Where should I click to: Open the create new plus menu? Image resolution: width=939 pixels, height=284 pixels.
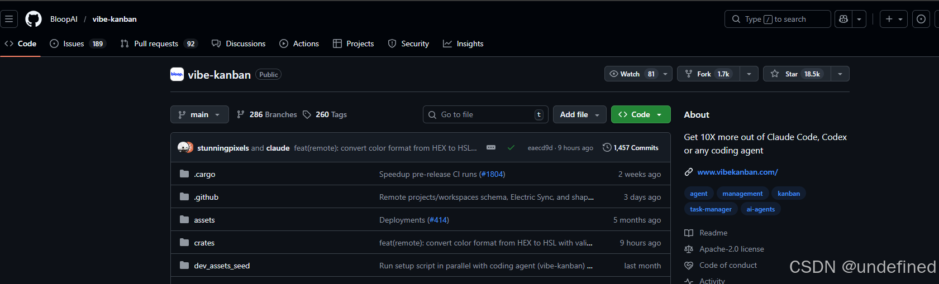894,19
